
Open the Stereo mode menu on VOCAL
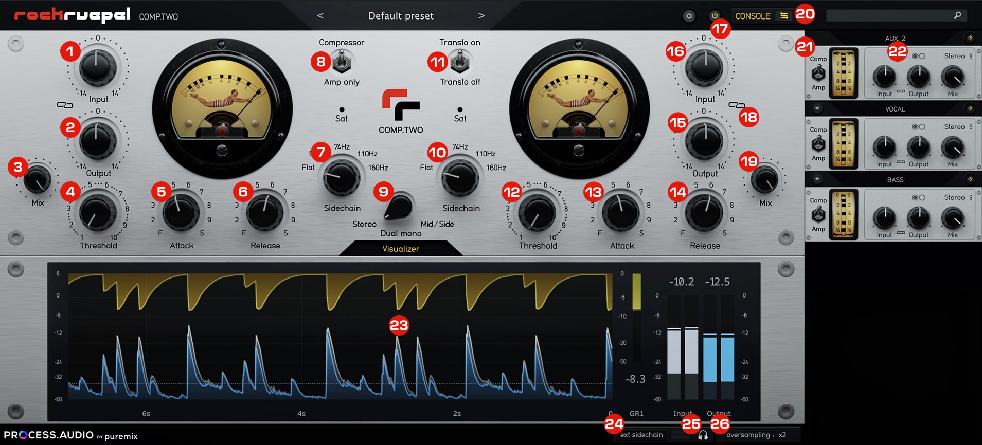tap(954, 127)
